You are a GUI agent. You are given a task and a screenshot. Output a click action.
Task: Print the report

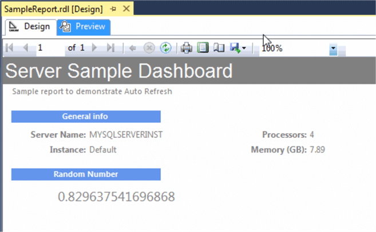tap(187, 48)
